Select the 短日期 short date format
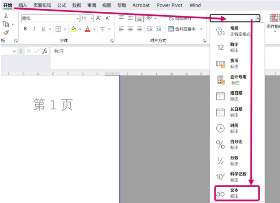This screenshot has width=280, height=203. (237, 96)
